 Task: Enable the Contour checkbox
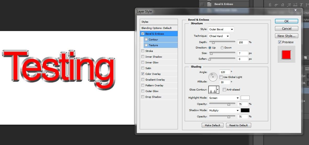(146, 39)
